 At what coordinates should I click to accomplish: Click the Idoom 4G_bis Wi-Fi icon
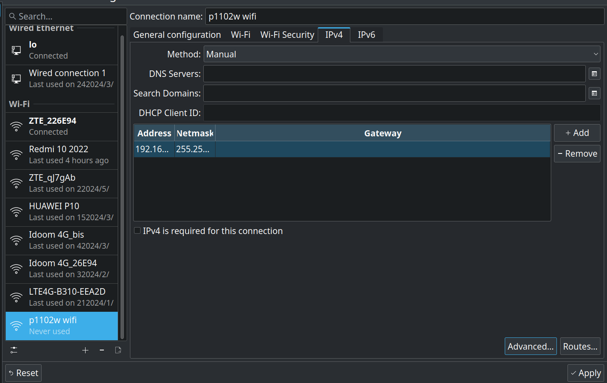click(16, 241)
